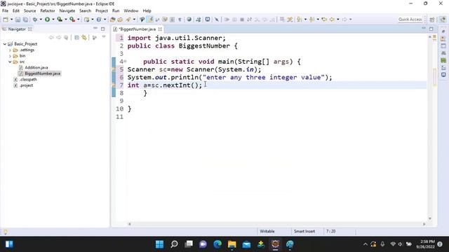Viewport: 449px width, 252px height.
Task: Collapse All in Navigator panel
Action: [76, 37]
